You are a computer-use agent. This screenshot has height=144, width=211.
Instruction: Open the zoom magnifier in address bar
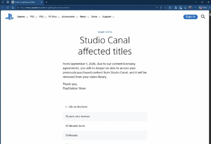click(x=157, y=8)
